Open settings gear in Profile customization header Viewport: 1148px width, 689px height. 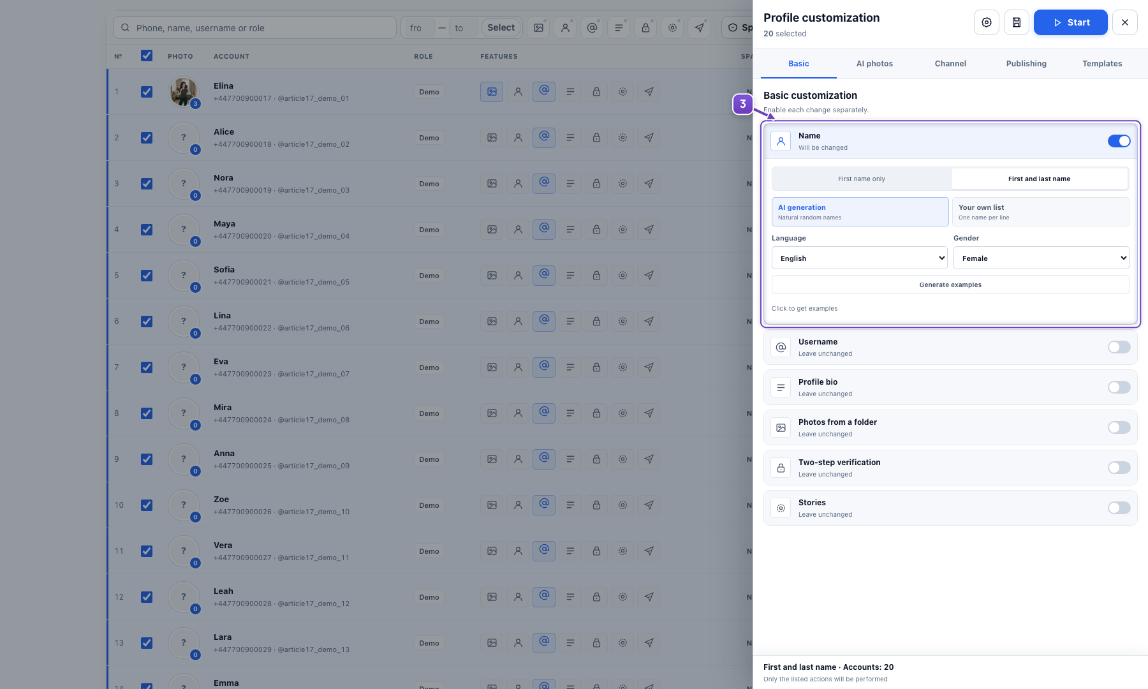click(x=987, y=22)
